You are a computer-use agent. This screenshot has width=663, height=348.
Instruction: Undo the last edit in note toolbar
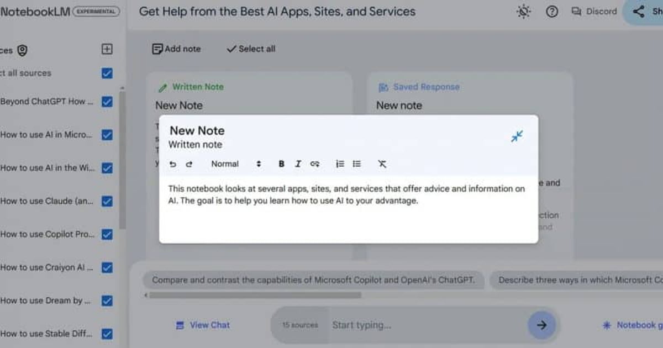pyautogui.click(x=173, y=164)
